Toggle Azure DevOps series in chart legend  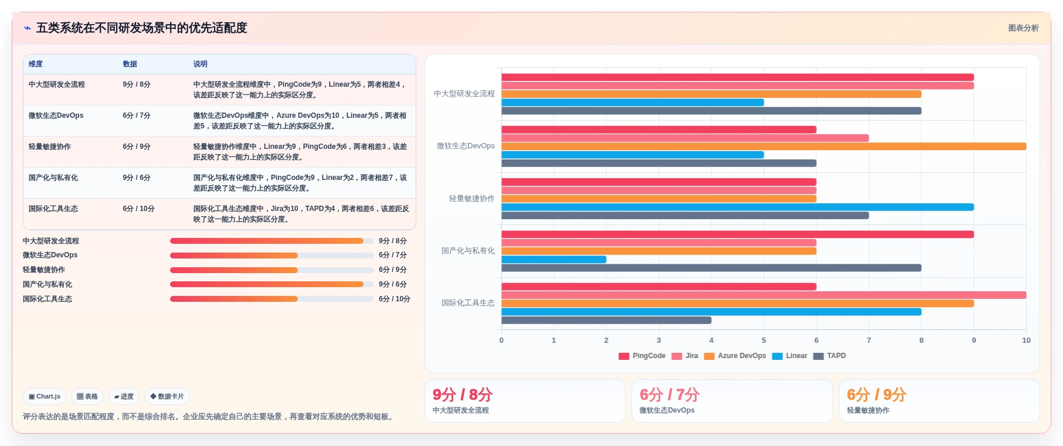click(735, 356)
